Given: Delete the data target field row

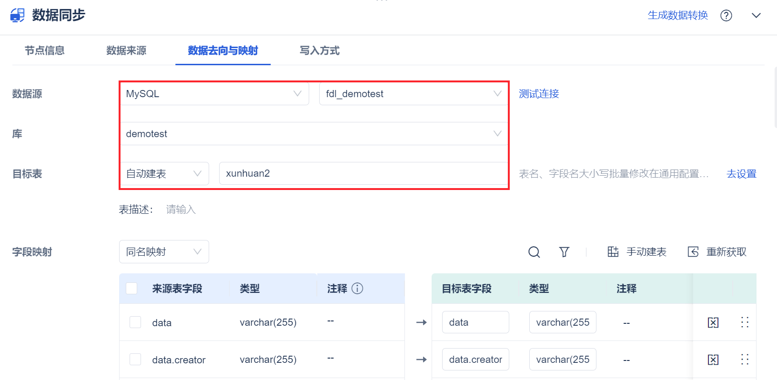Looking at the screenshot, I should click(x=713, y=322).
